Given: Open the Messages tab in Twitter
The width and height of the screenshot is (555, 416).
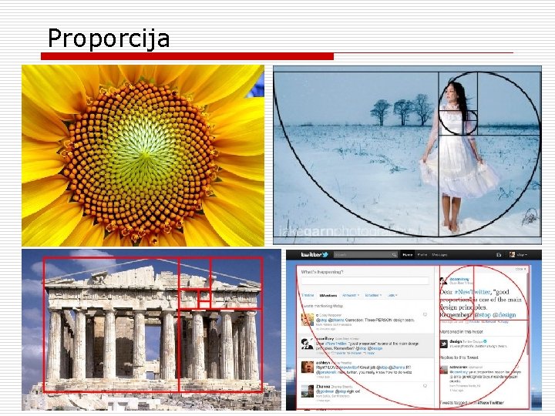Looking at the screenshot, I should point(439,255).
